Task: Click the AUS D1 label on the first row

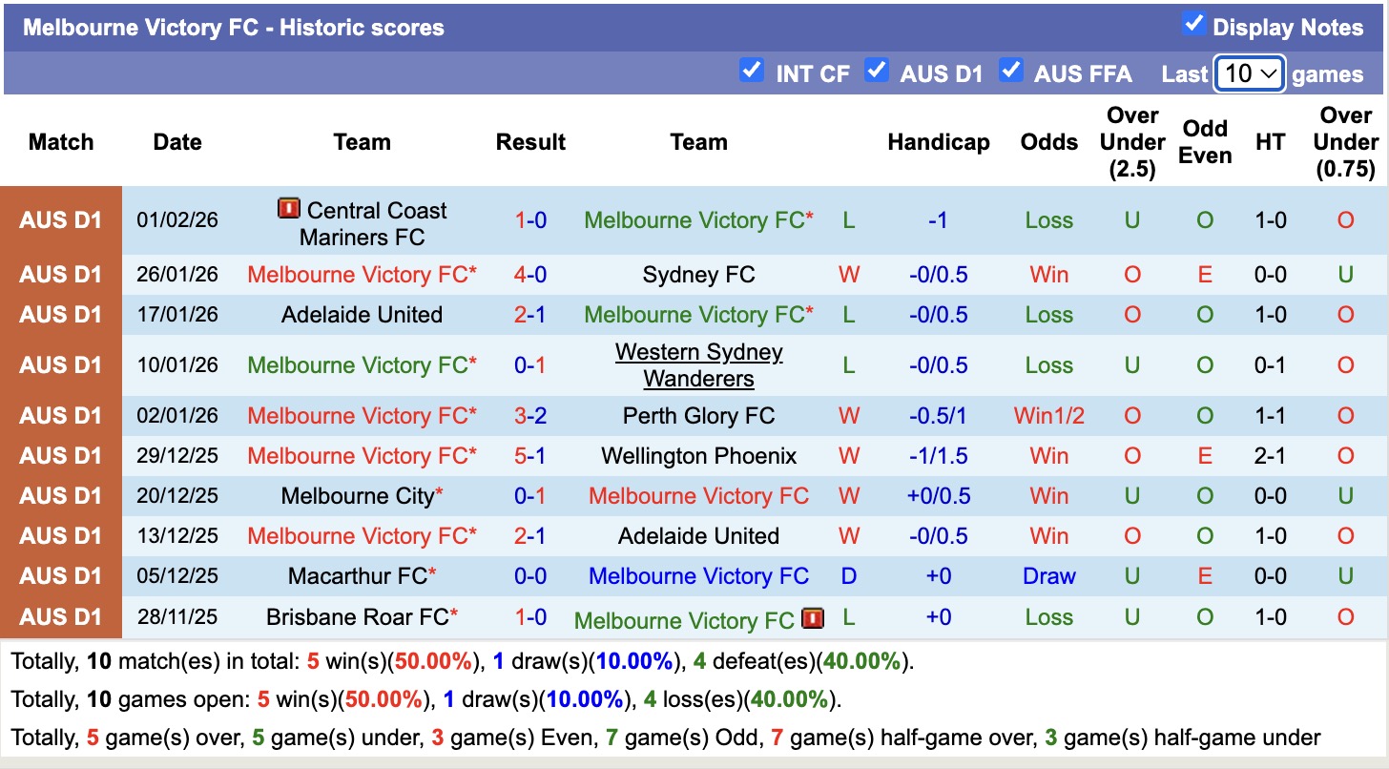Action: point(60,219)
